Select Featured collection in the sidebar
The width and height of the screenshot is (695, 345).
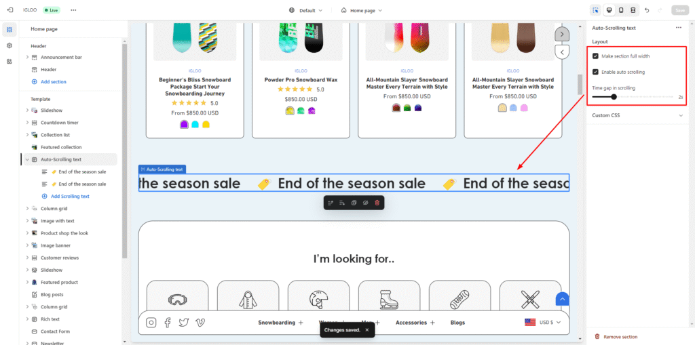tap(60, 147)
